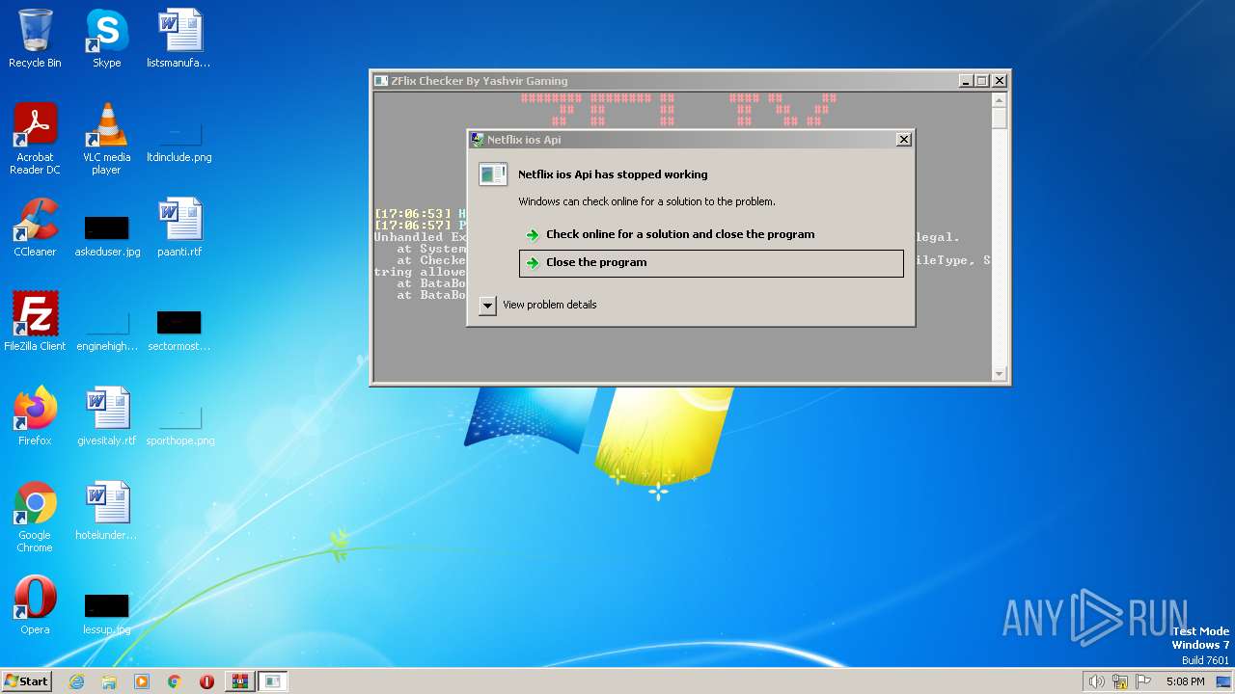Minimize the ZFlix Checker window
Screen dimensions: 1235x694
point(966,81)
